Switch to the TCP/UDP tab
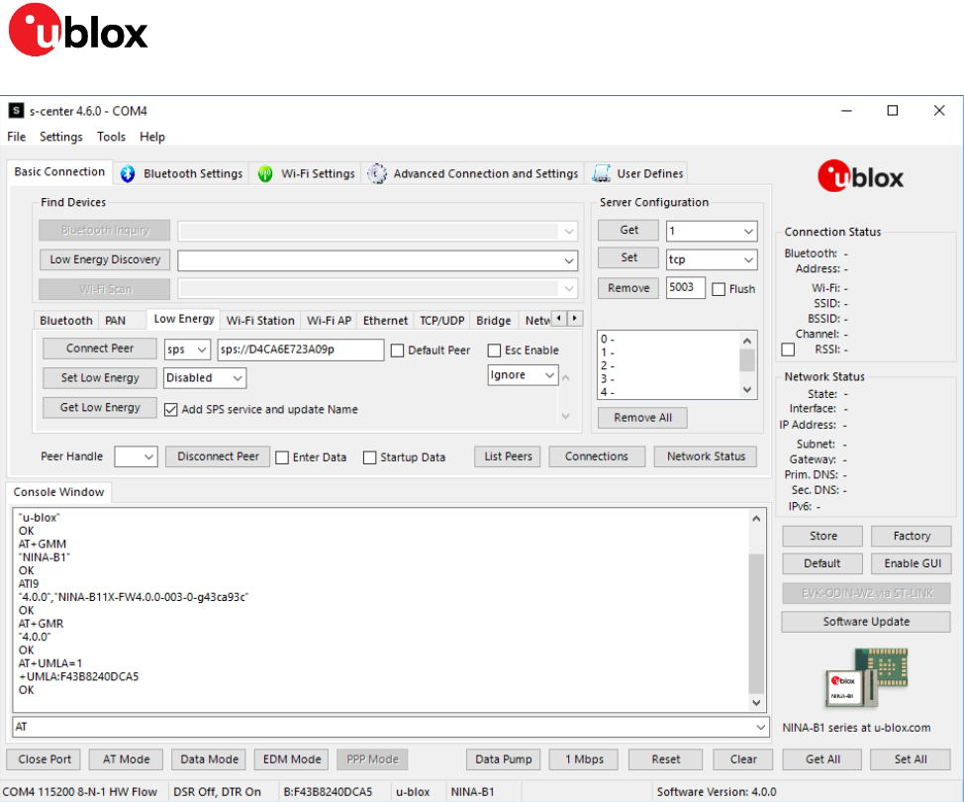The height and width of the screenshot is (802, 964). (x=442, y=321)
